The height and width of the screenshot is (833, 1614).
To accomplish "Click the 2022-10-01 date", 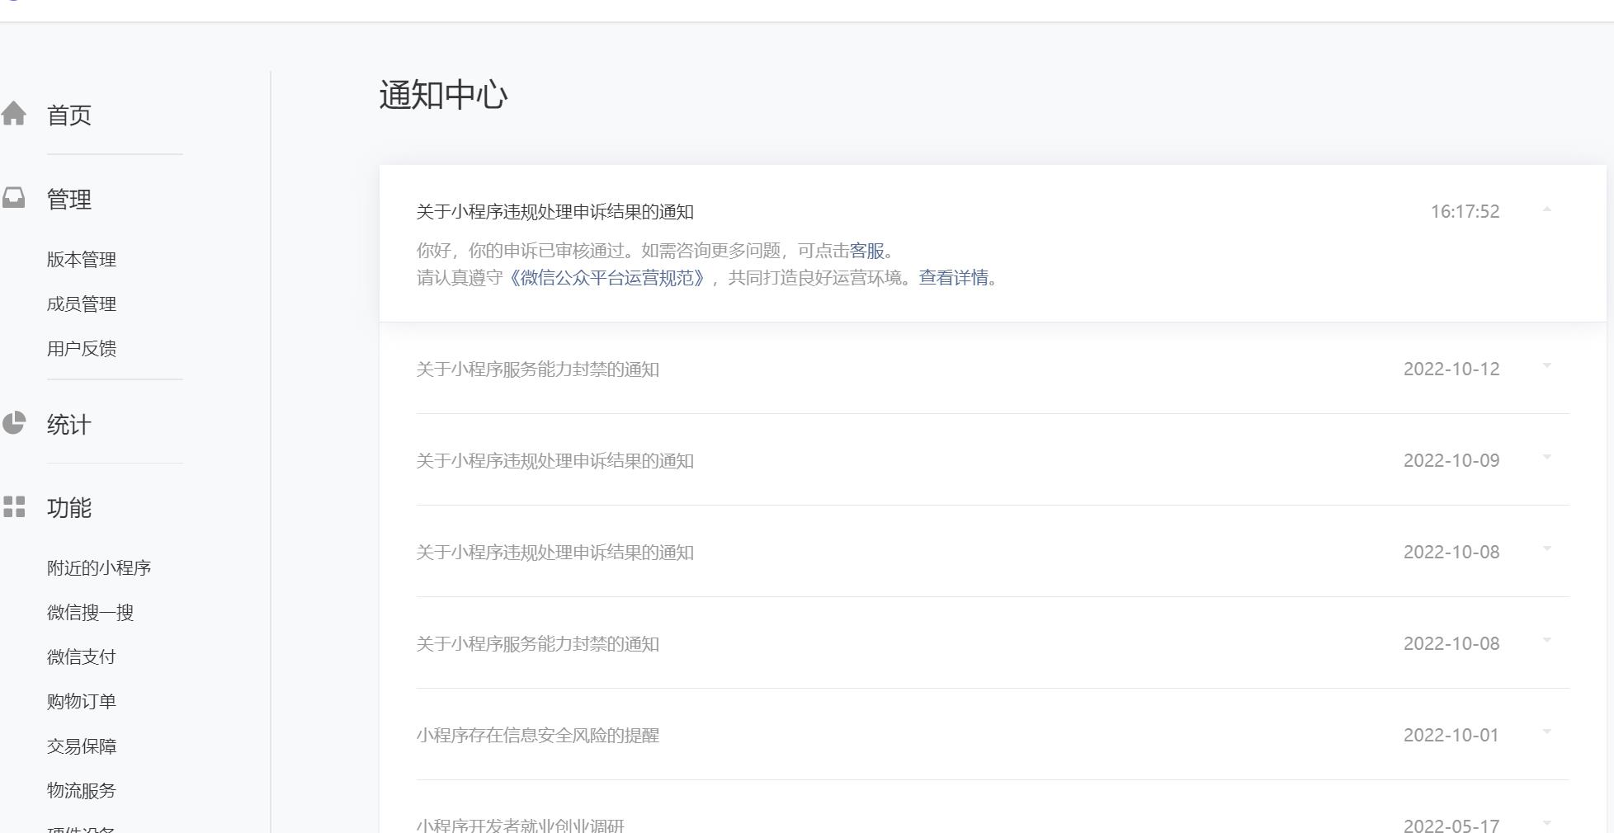I will (1451, 736).
